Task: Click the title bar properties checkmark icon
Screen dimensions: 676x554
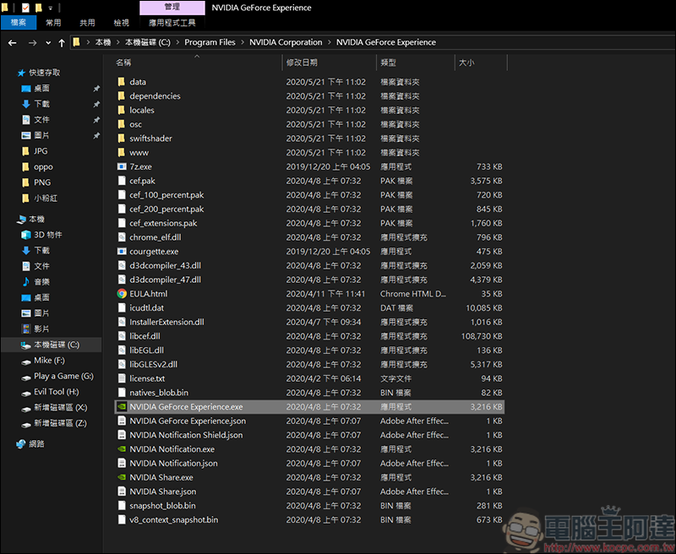Action: click(x=25, y=8)
